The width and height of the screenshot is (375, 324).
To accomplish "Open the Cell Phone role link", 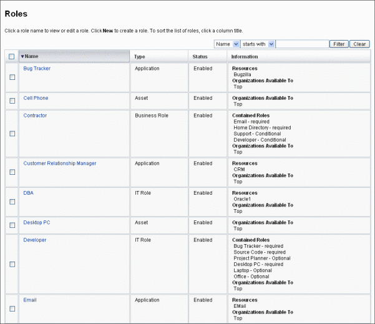I will pyautogui.click(x=36, y=98).
